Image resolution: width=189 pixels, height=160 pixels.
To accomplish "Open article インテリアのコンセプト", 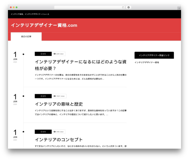I will (59, 140).
